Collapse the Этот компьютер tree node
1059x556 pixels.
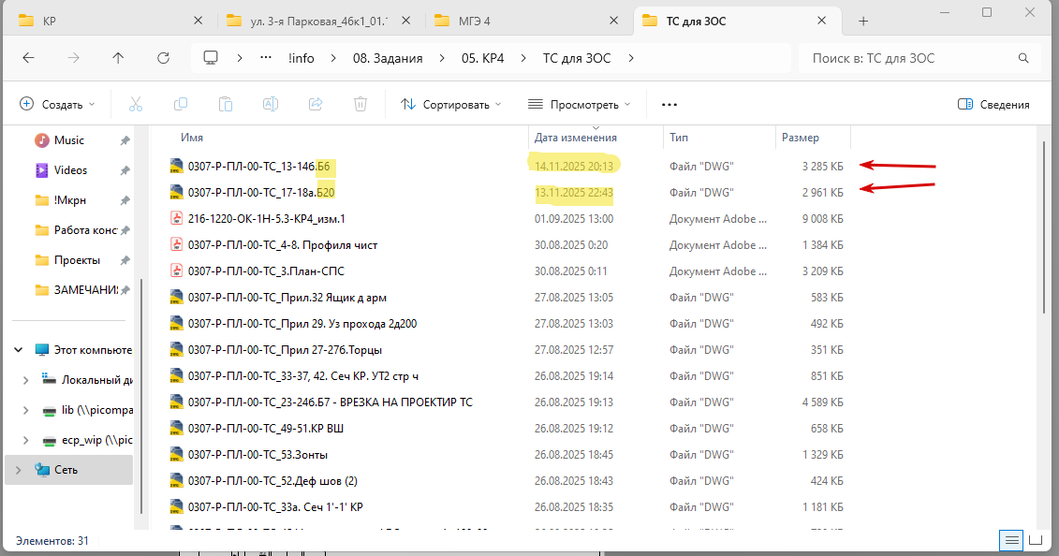pyautogui.click(x=19, y=349)
